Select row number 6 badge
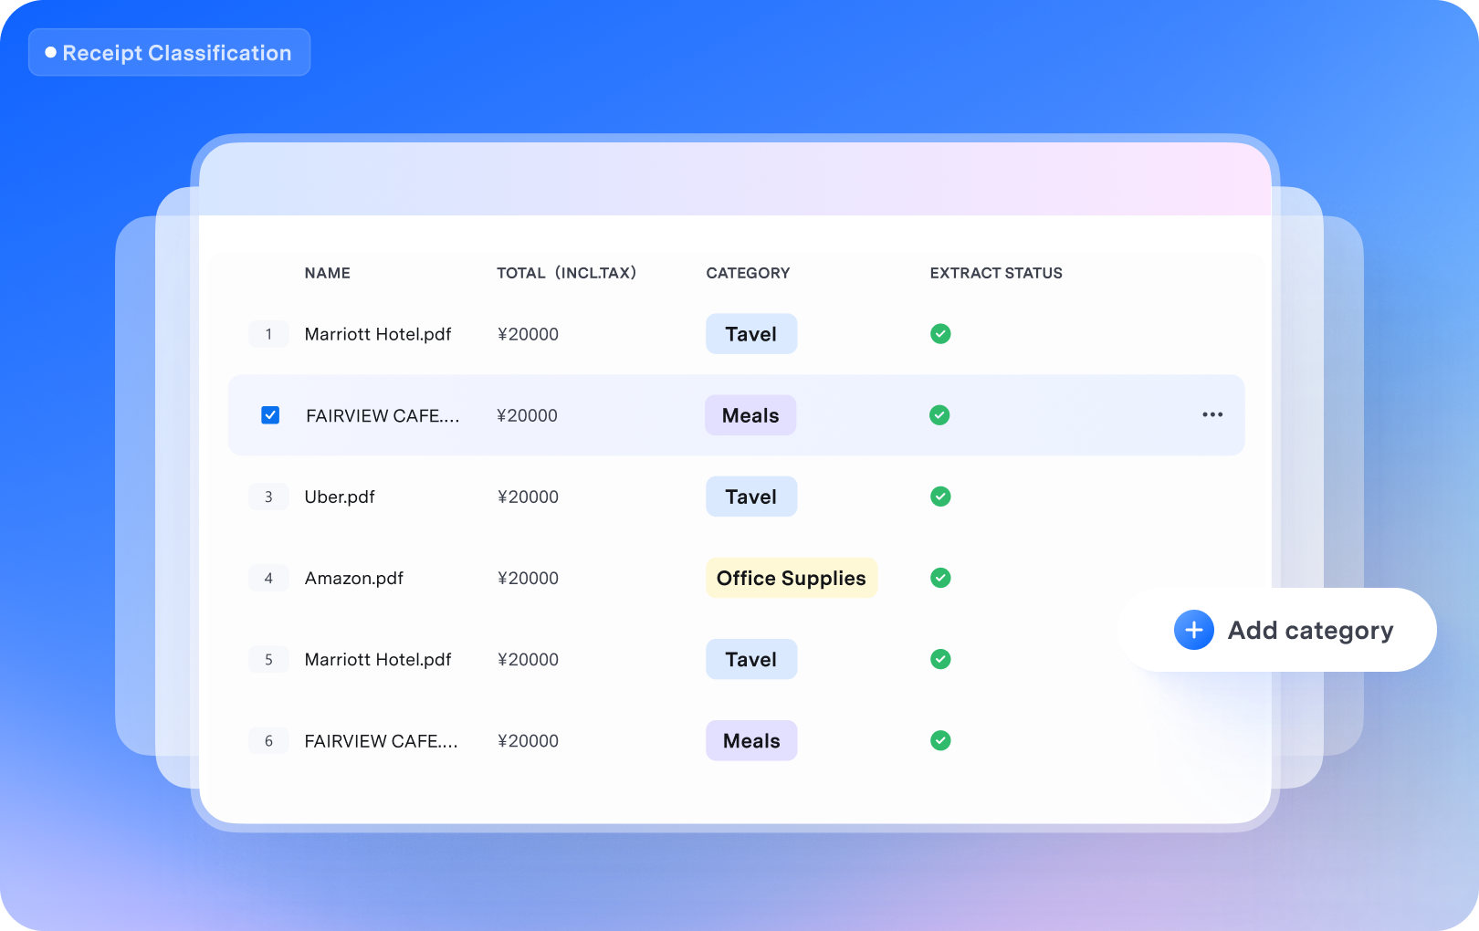The height and width of the screenshot is (931, 1479). click(x=268, y=740)
